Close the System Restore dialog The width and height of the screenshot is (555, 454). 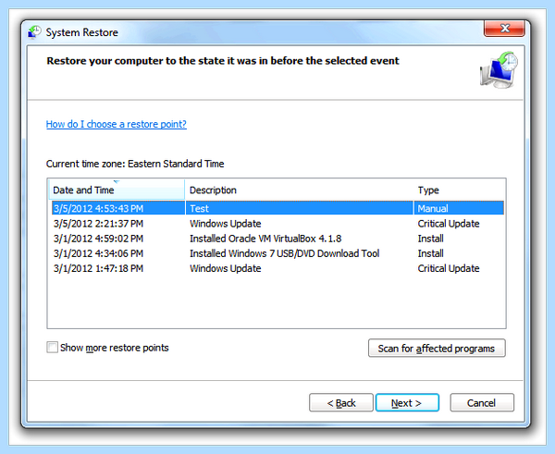[x=504, y=29]
